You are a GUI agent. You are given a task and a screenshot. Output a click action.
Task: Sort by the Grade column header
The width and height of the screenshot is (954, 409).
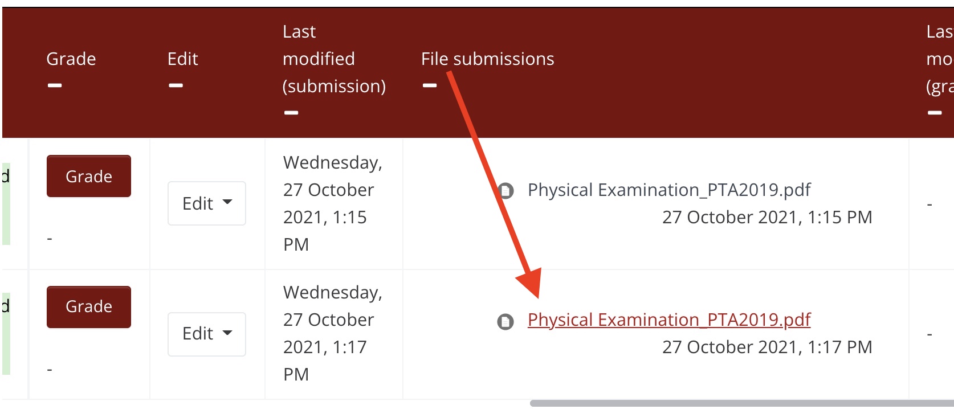(x=71, y=59)
